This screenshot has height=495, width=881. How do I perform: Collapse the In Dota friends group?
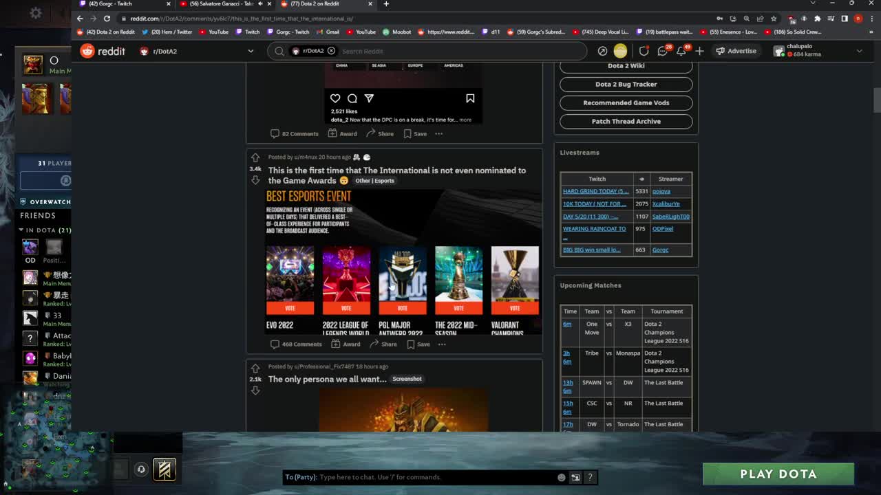(x=45, y=230)
